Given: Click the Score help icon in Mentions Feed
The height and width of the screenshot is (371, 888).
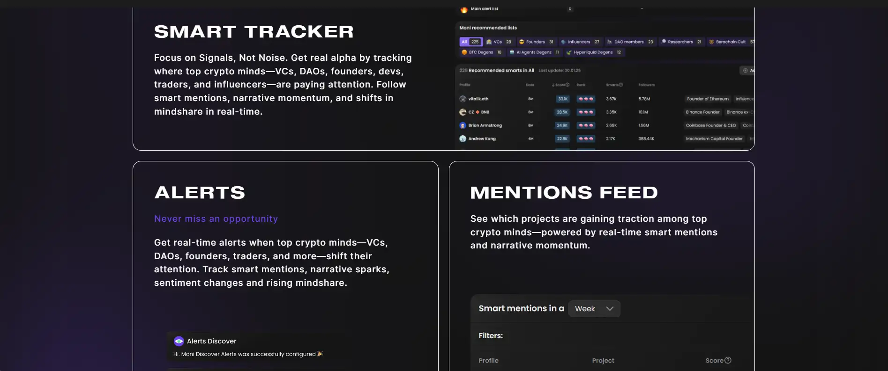Looking at the screenshot, I should 728,360.
